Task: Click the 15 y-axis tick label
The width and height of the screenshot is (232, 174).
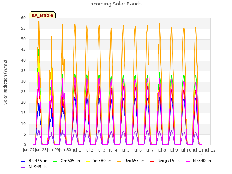Action: coord(23,113)
